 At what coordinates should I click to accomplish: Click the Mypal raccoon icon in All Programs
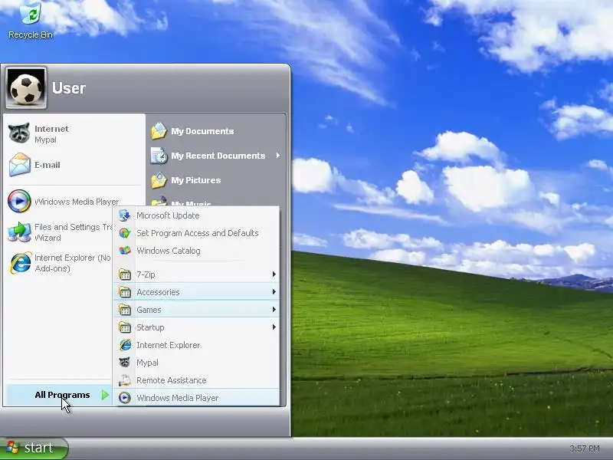(x=125, y=363)
